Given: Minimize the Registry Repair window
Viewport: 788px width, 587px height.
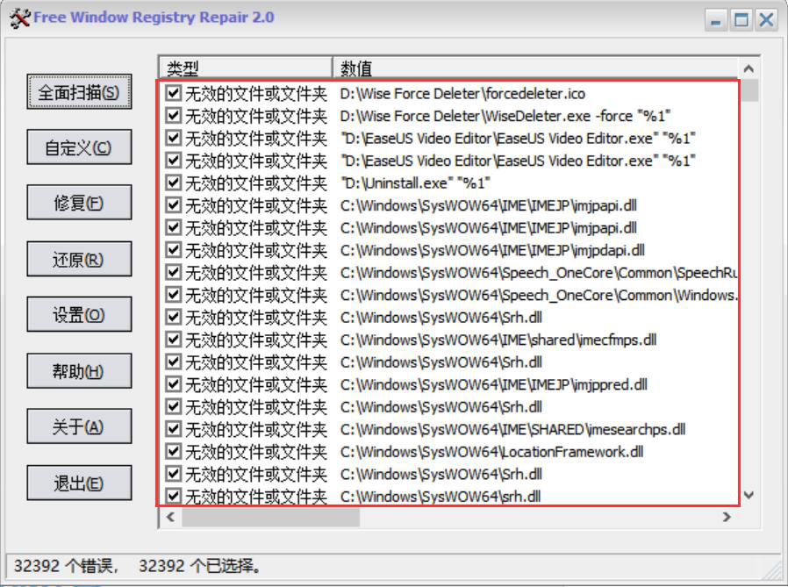Looking at the screenshot, I should click(x=716, y=20).
